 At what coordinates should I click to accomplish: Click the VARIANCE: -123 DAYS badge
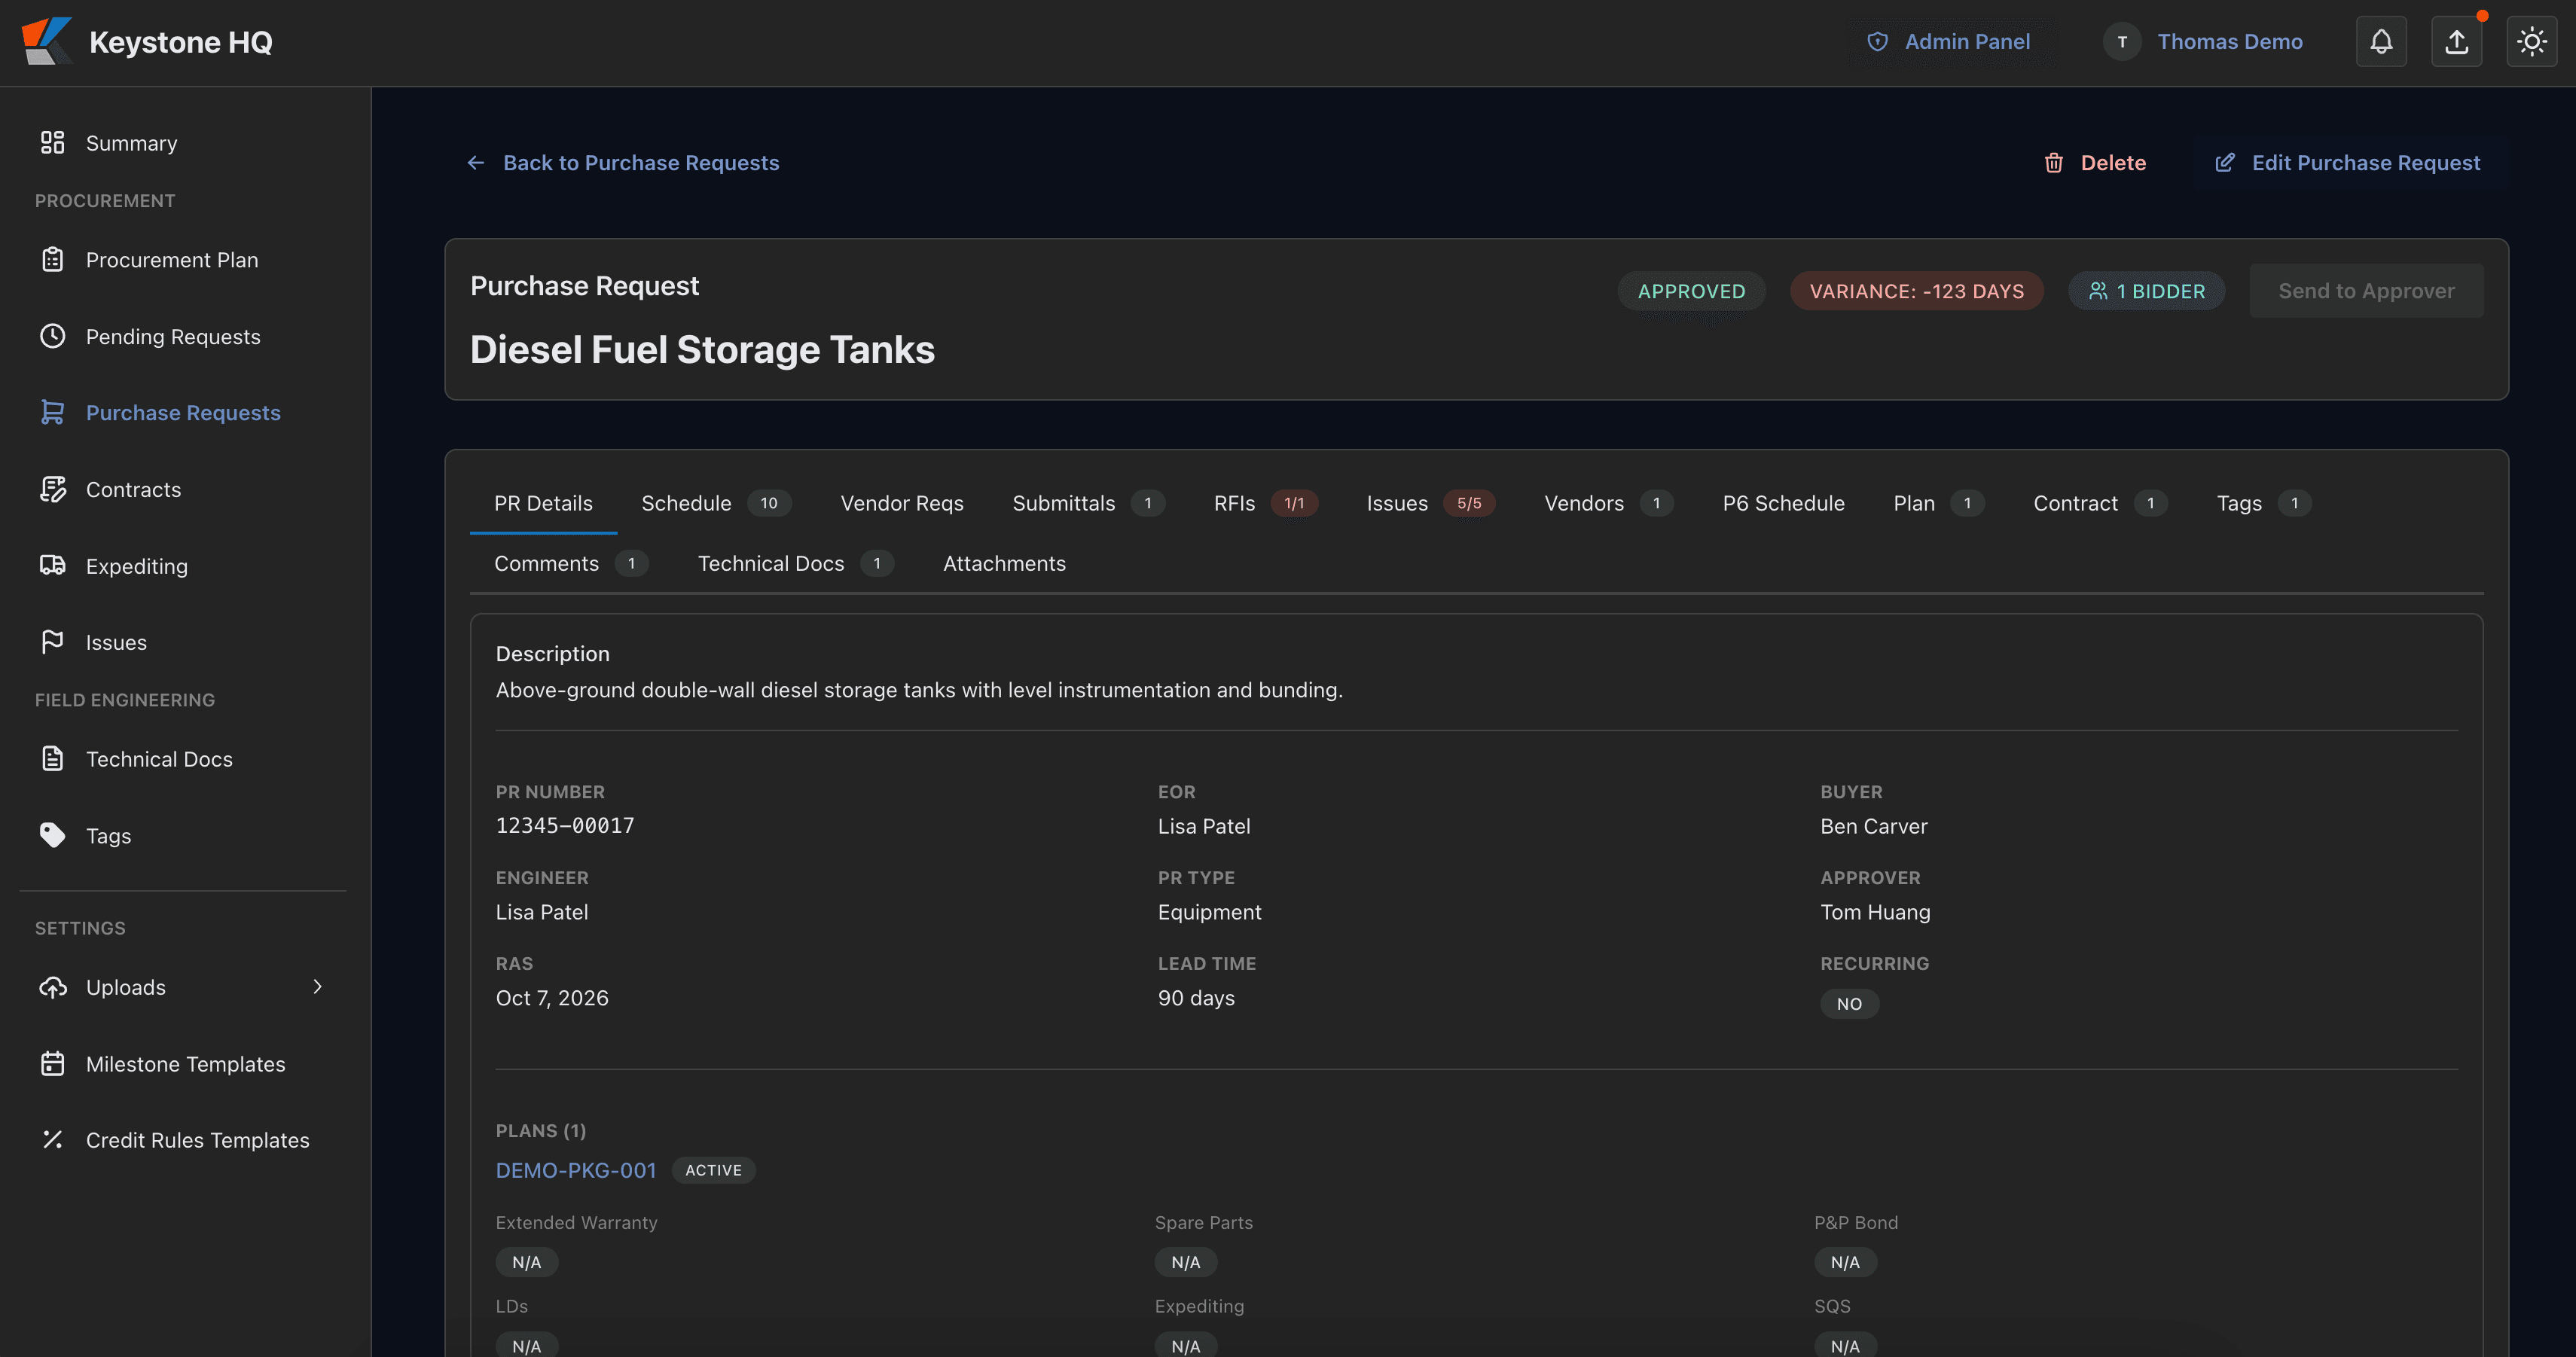(x=1916, y=291)
